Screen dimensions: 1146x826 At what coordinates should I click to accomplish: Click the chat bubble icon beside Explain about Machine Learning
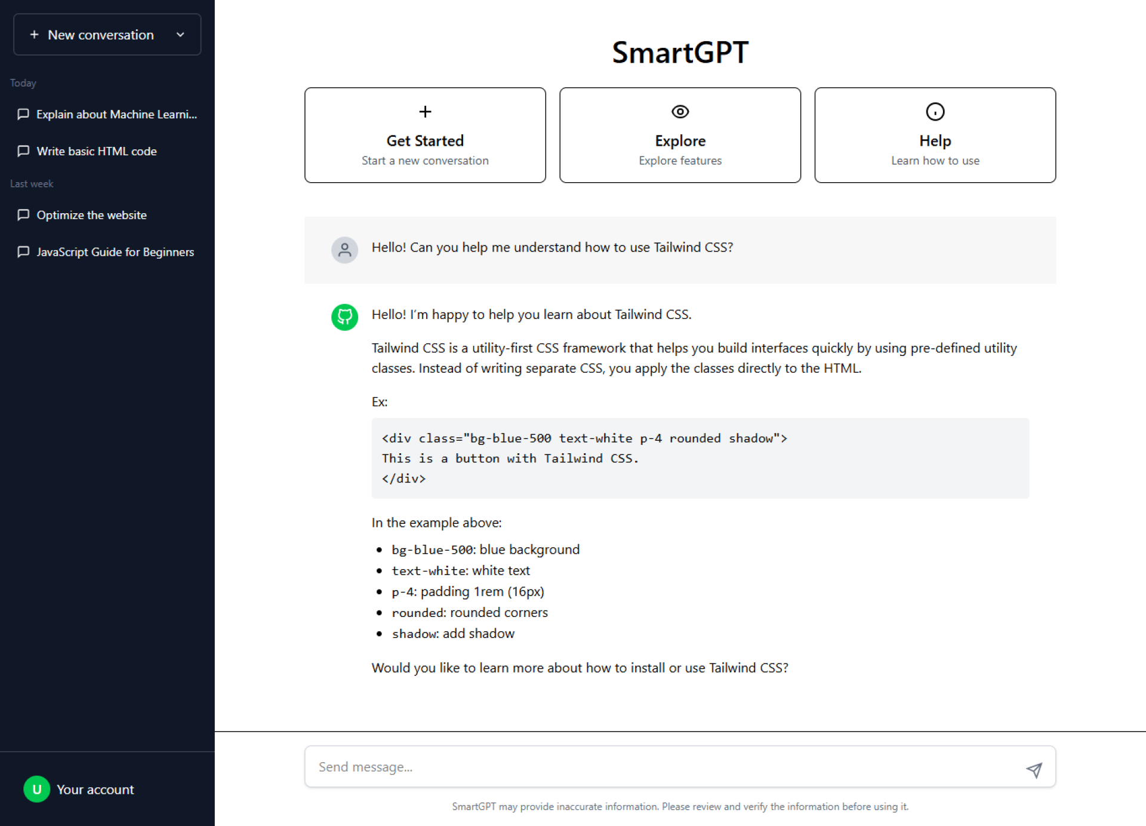(23, 114)
